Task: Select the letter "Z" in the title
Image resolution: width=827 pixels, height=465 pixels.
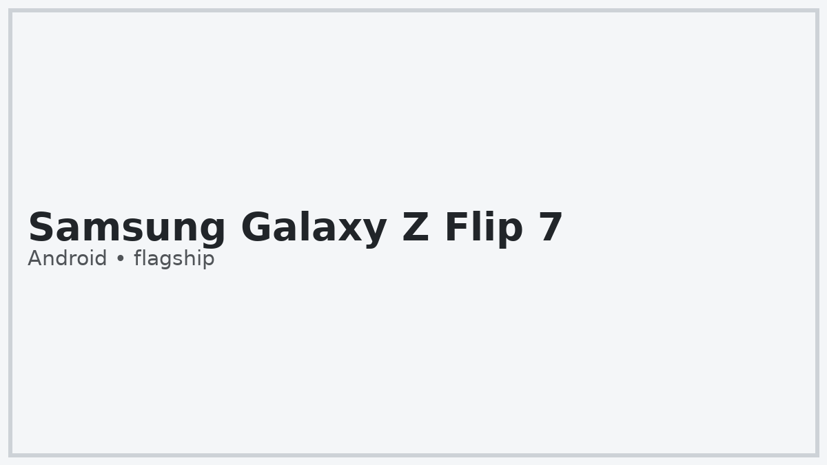Action: (416, 228)
